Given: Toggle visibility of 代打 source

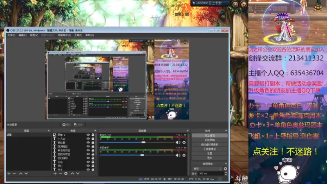Looking at the screenshot, I should (88, 166).
